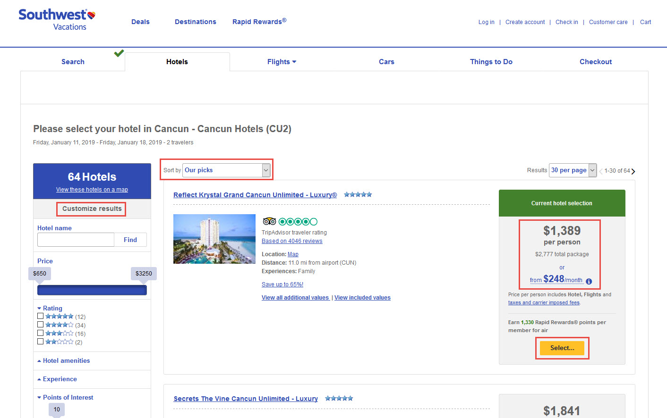Screen dimensions: 667x418
Task: Open the Sort by Our picks dropdown
Action: (226, 170)
